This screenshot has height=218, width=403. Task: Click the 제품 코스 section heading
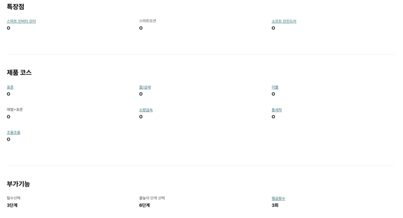(19, 72)
